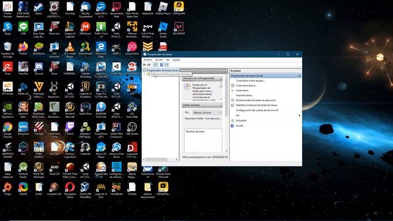The image size is (393, 221).
Task: Click Conectarse a otro equipo action
Action: pyautogui.click(x=250, y=80)
